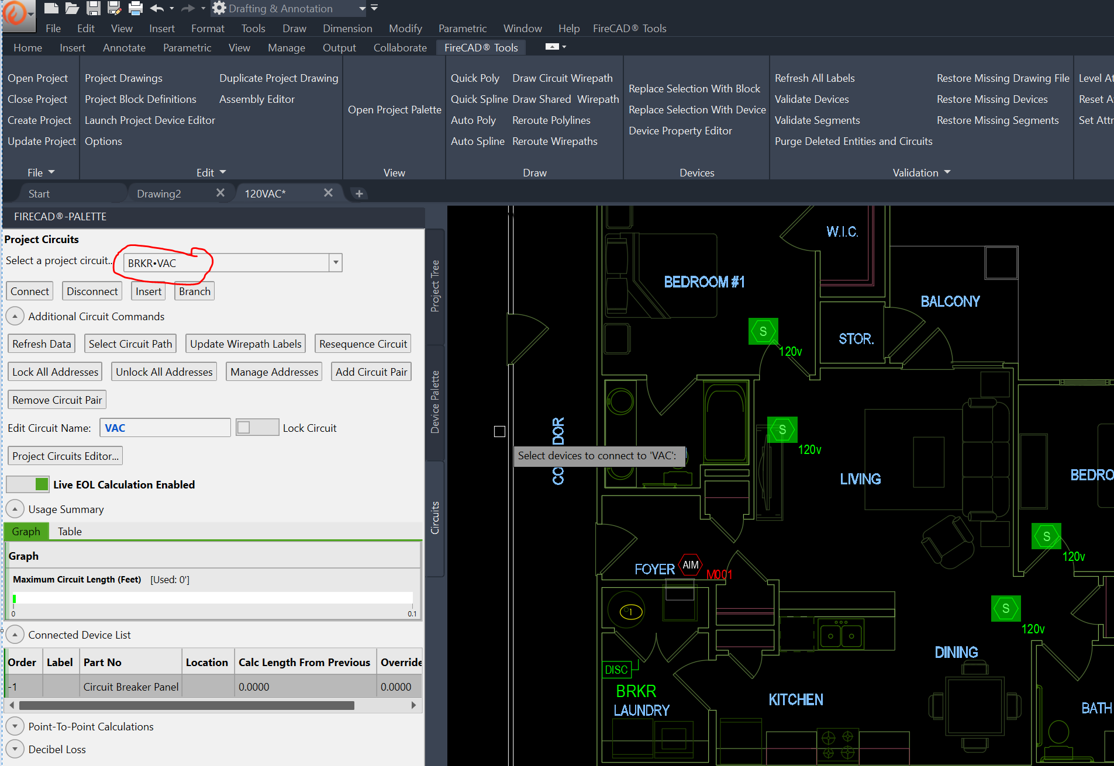
Task: Click the Save As icon with pencil
Action: (114, 8)
